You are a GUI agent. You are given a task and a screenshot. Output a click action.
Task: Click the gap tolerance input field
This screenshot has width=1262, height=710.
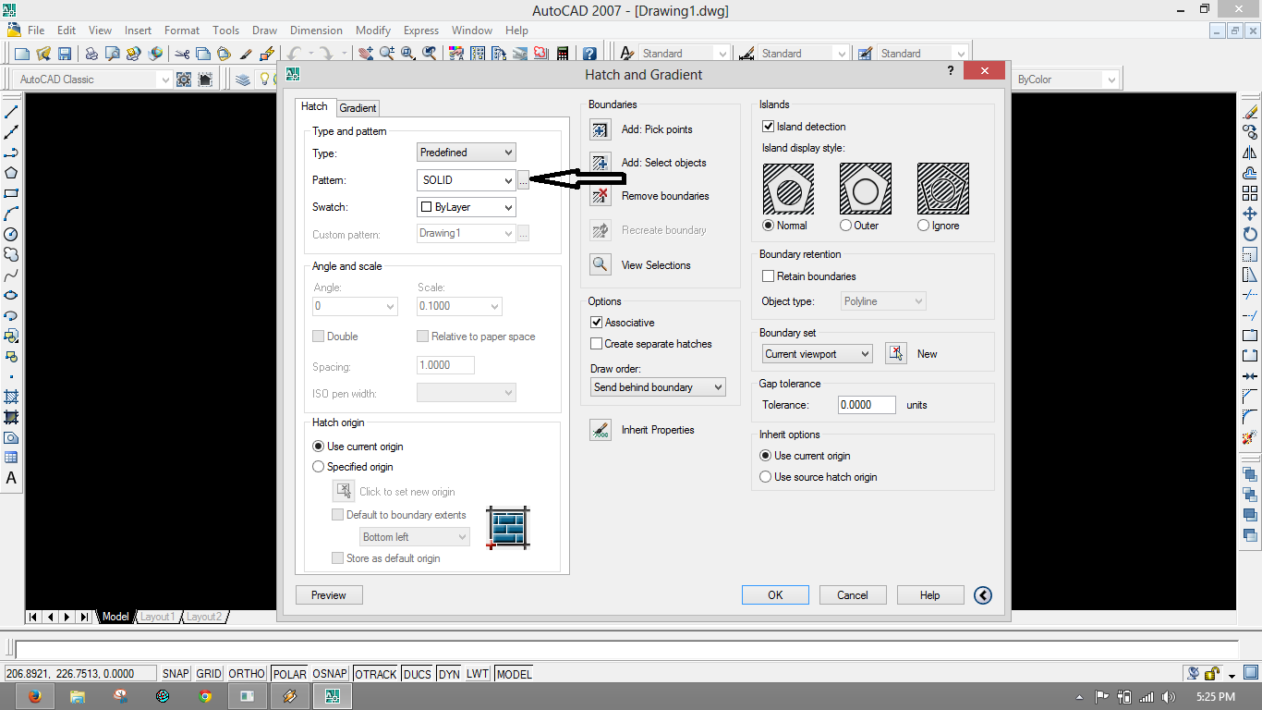tap(866, 404)
